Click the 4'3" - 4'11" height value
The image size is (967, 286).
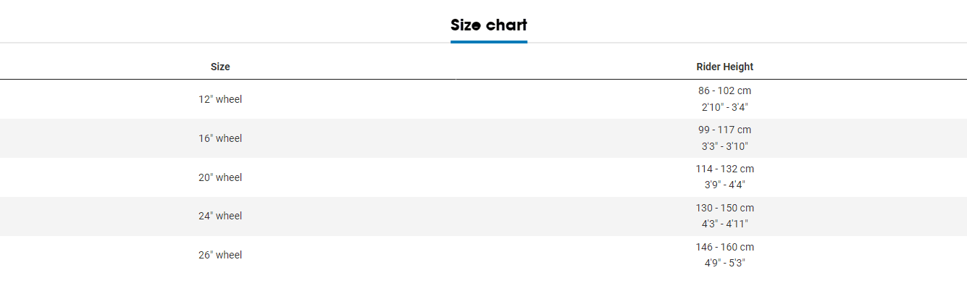[x=724, y=224]
